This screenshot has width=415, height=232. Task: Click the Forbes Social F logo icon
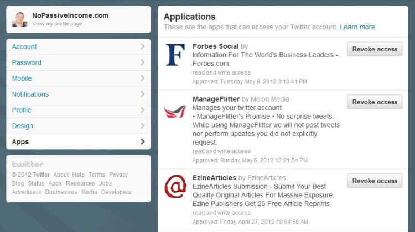175,55
